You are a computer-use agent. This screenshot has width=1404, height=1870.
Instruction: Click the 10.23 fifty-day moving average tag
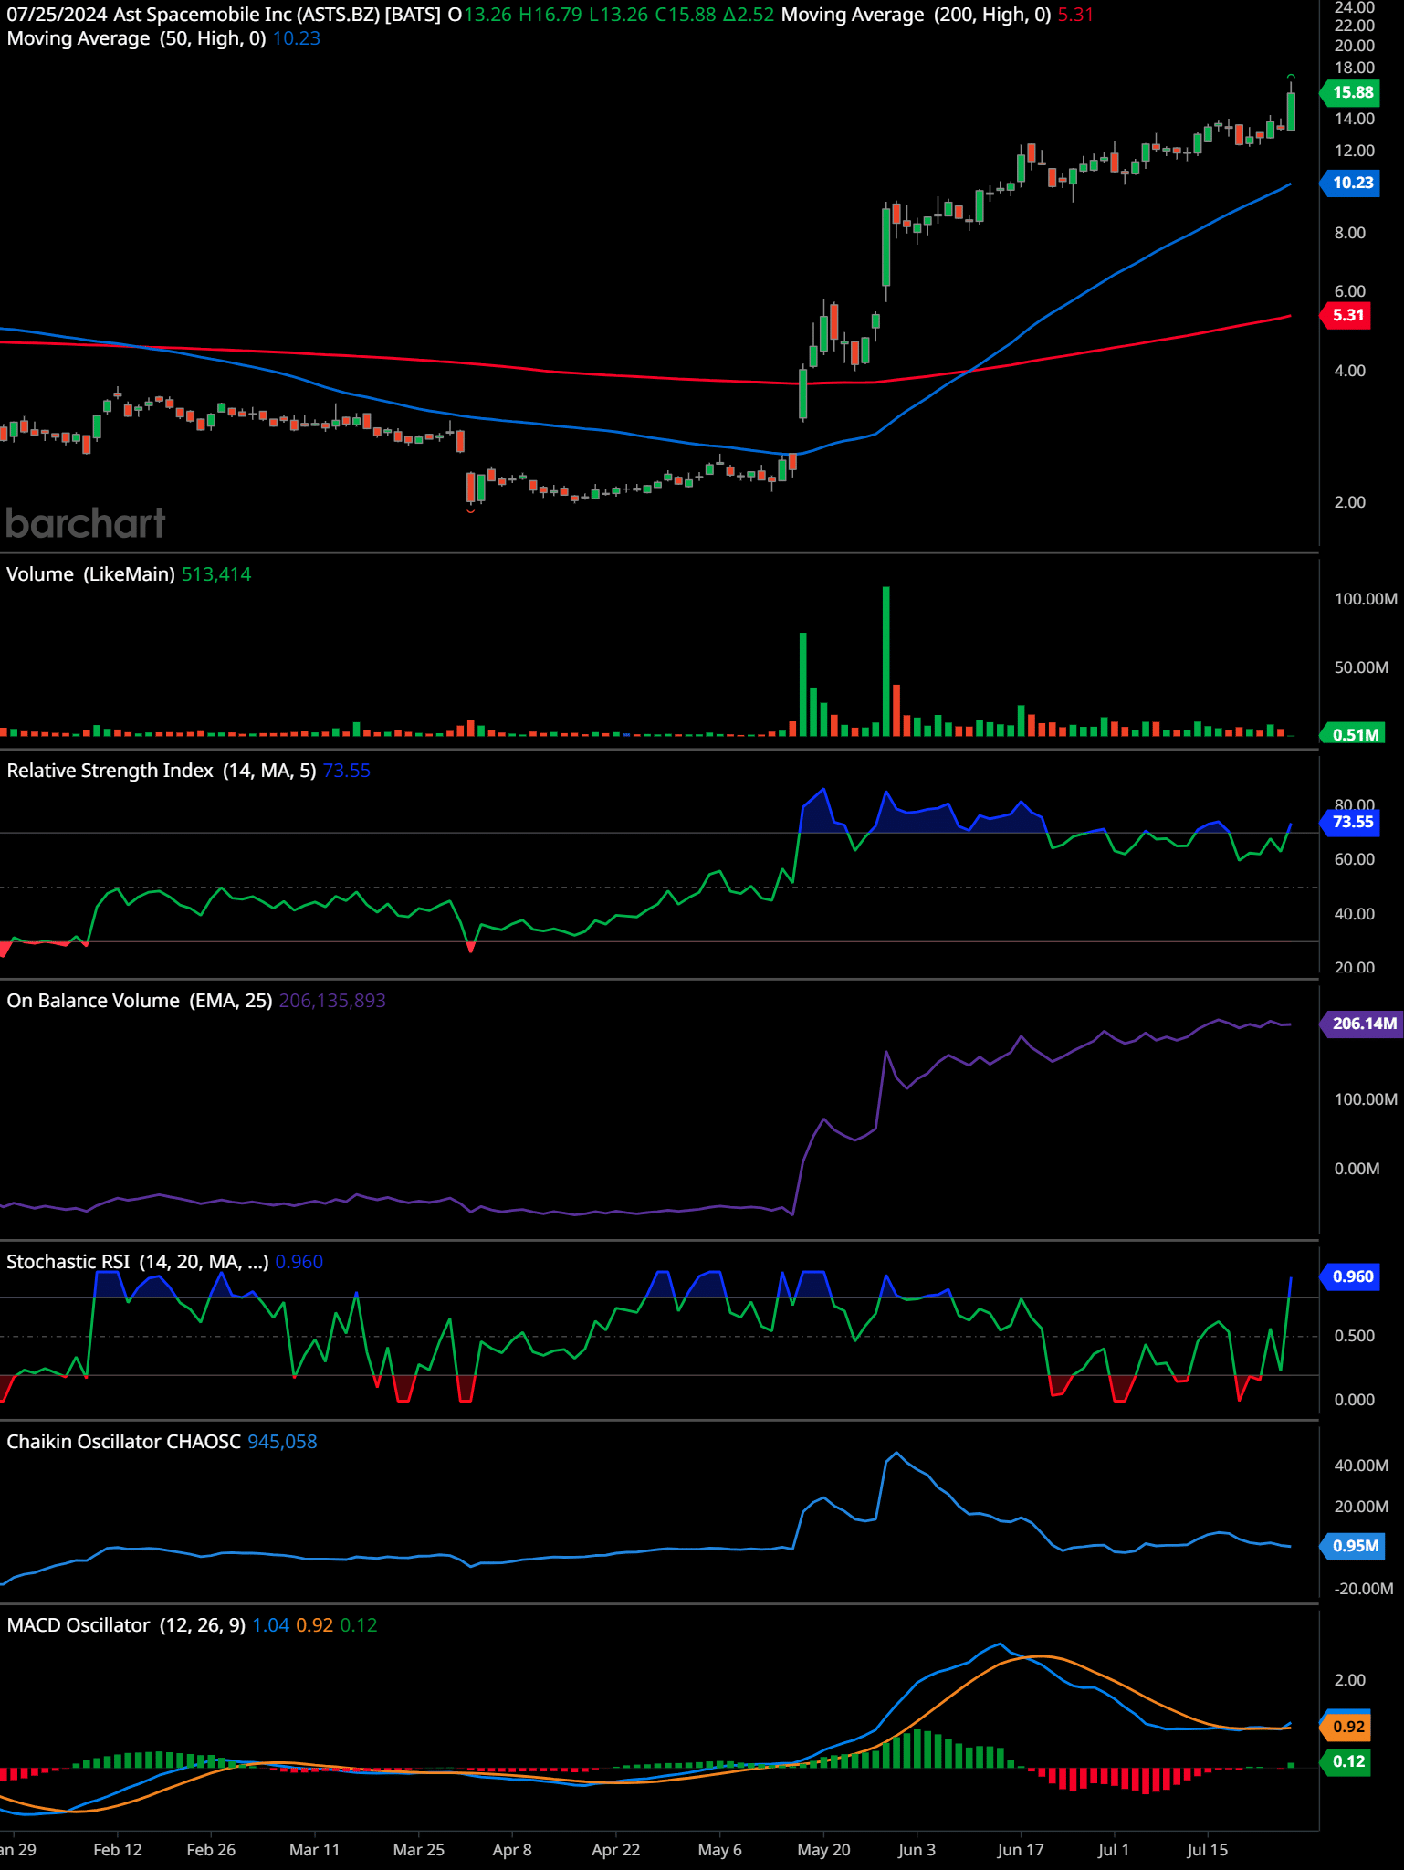pyautogui.click(x=1351, y=183)
